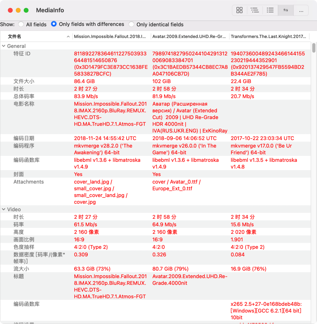Select the 64.9 Mb/s video bitrate

[x=164, y=224]
